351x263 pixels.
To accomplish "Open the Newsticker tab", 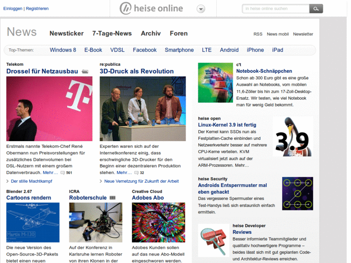I will point(67,33).
